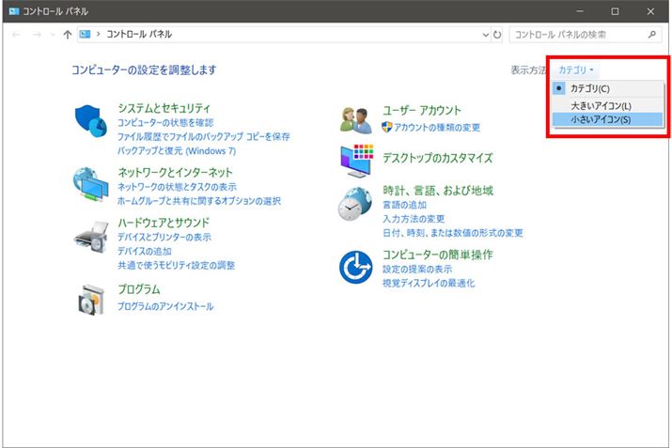Click the Hardware and Sound printer icon
672x448 pixels.
[92, 239]
